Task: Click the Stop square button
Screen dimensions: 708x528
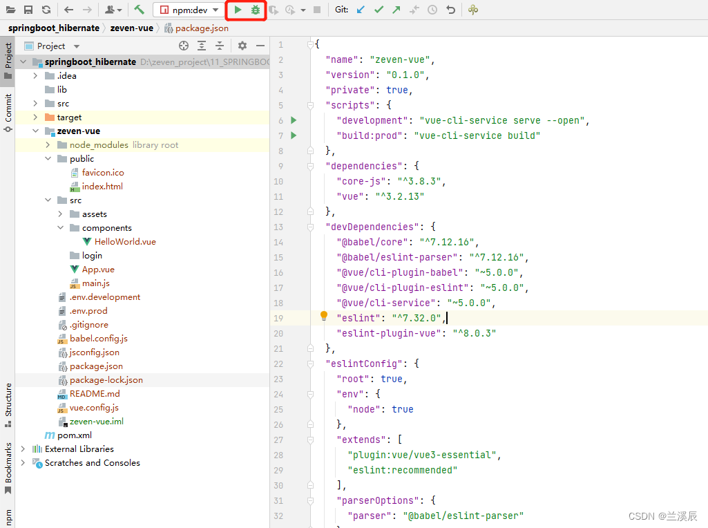Action: pos(317,10)
